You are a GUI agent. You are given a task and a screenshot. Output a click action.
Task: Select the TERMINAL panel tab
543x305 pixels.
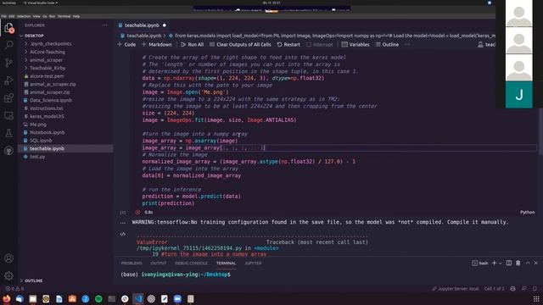click(x=227, y=263)
